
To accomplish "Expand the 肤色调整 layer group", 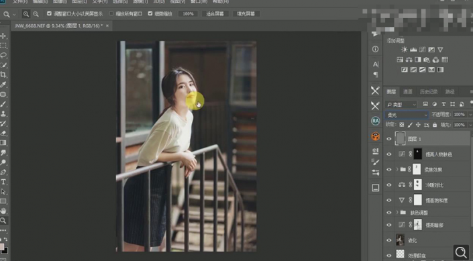I will click(397, 213).
